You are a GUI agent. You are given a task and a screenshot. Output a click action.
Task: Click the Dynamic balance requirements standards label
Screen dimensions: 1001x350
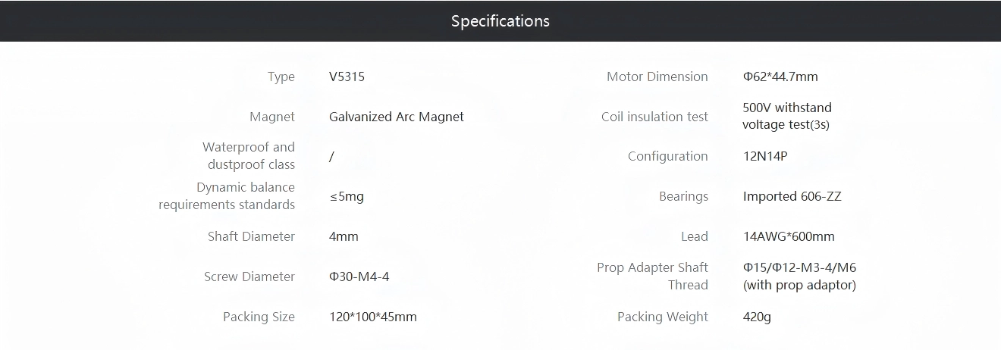tap(227, 196)
